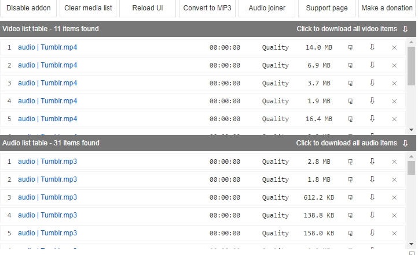Image resolution: width=418 pixels, height=255 pixels.
Task: Open Quality selector for the 1.8 MB audio
Action: coord(275,179)
